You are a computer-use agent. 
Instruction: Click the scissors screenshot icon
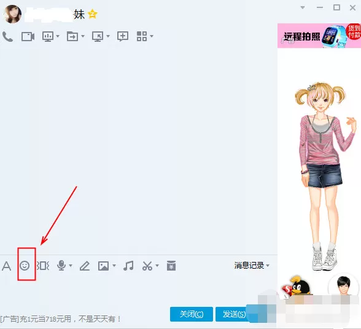click(x=147, y=266)
